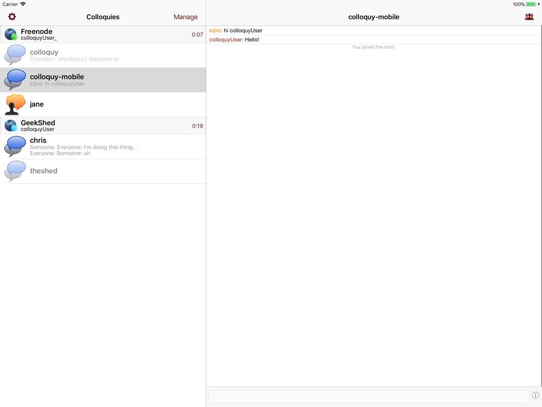Click the colloquy-mobile chat title
The image size is (542, 407).
pyautogui.click(x=374, y=17)
